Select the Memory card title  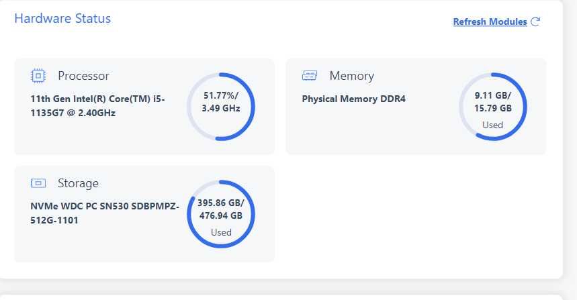[x=351, y=76]
